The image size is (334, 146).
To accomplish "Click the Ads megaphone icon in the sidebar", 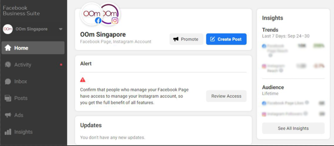I will pyautogui.click(x=8, y=115).
